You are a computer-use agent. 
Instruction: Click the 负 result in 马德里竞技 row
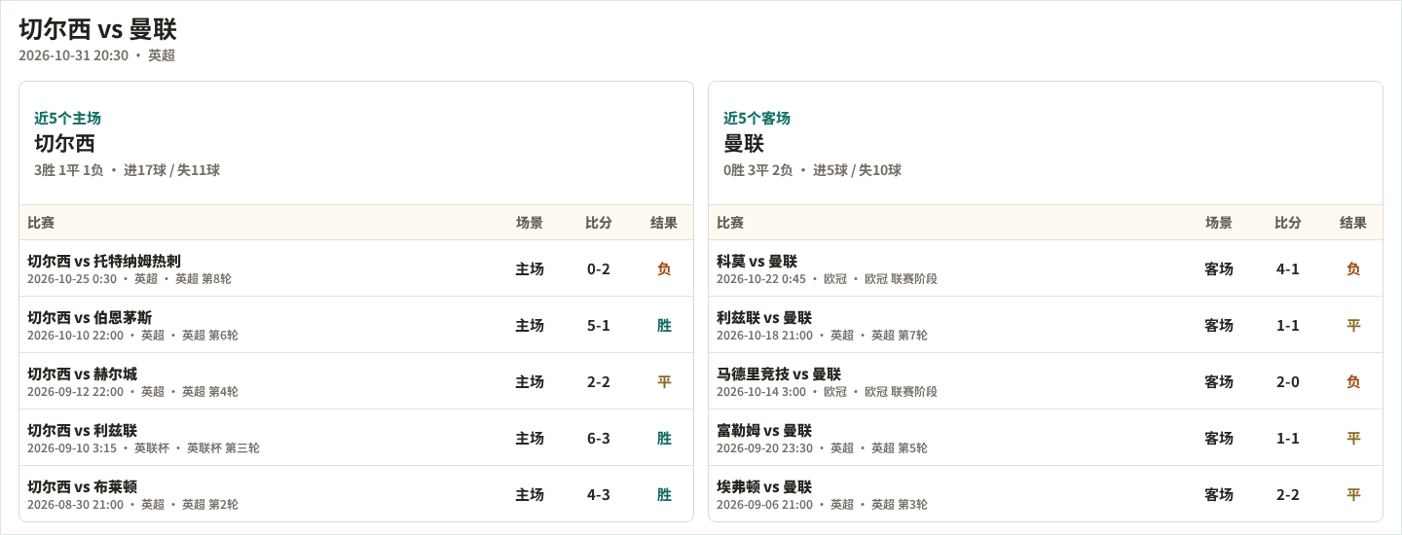tap(1353, 381)
